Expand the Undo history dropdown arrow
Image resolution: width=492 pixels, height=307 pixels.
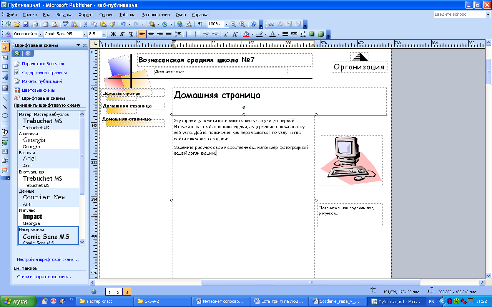[130, 24]
